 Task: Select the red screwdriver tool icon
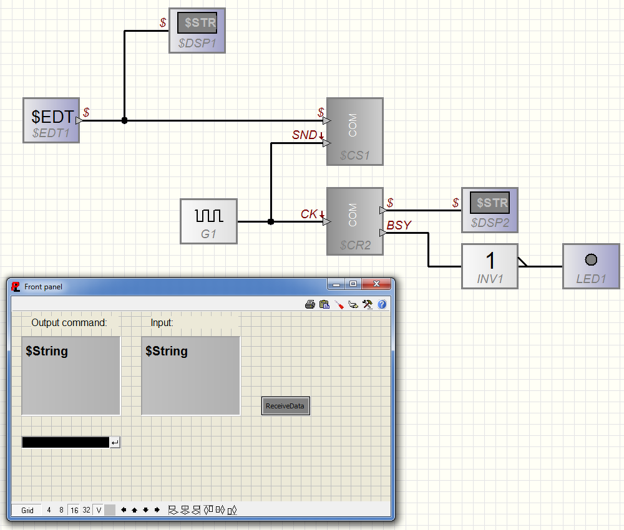coord(339,304)
